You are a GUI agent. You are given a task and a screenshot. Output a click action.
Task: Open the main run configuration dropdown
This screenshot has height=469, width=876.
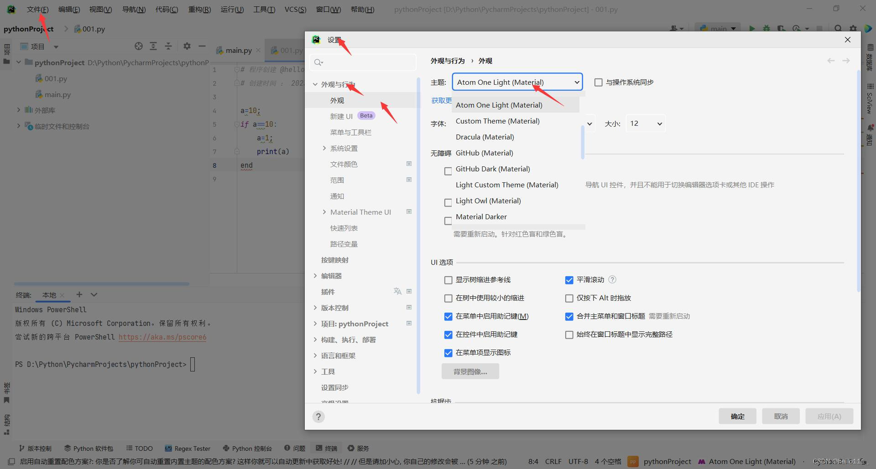(x=717, y=28)
